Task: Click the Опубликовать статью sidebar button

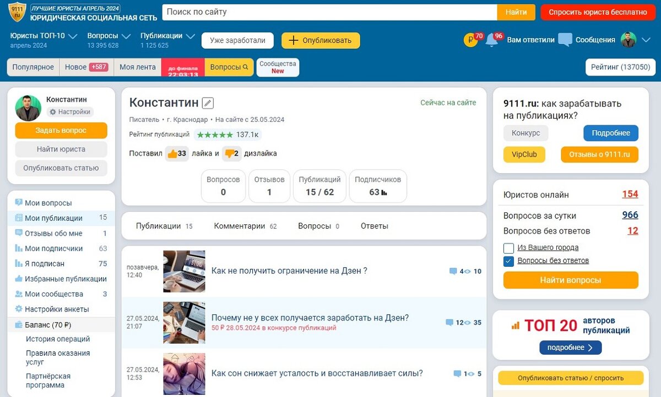Action: tap(61, 168)
